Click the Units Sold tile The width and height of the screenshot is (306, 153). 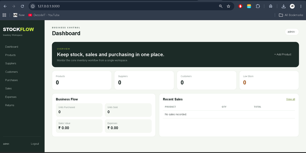click(x=128, y=110)
